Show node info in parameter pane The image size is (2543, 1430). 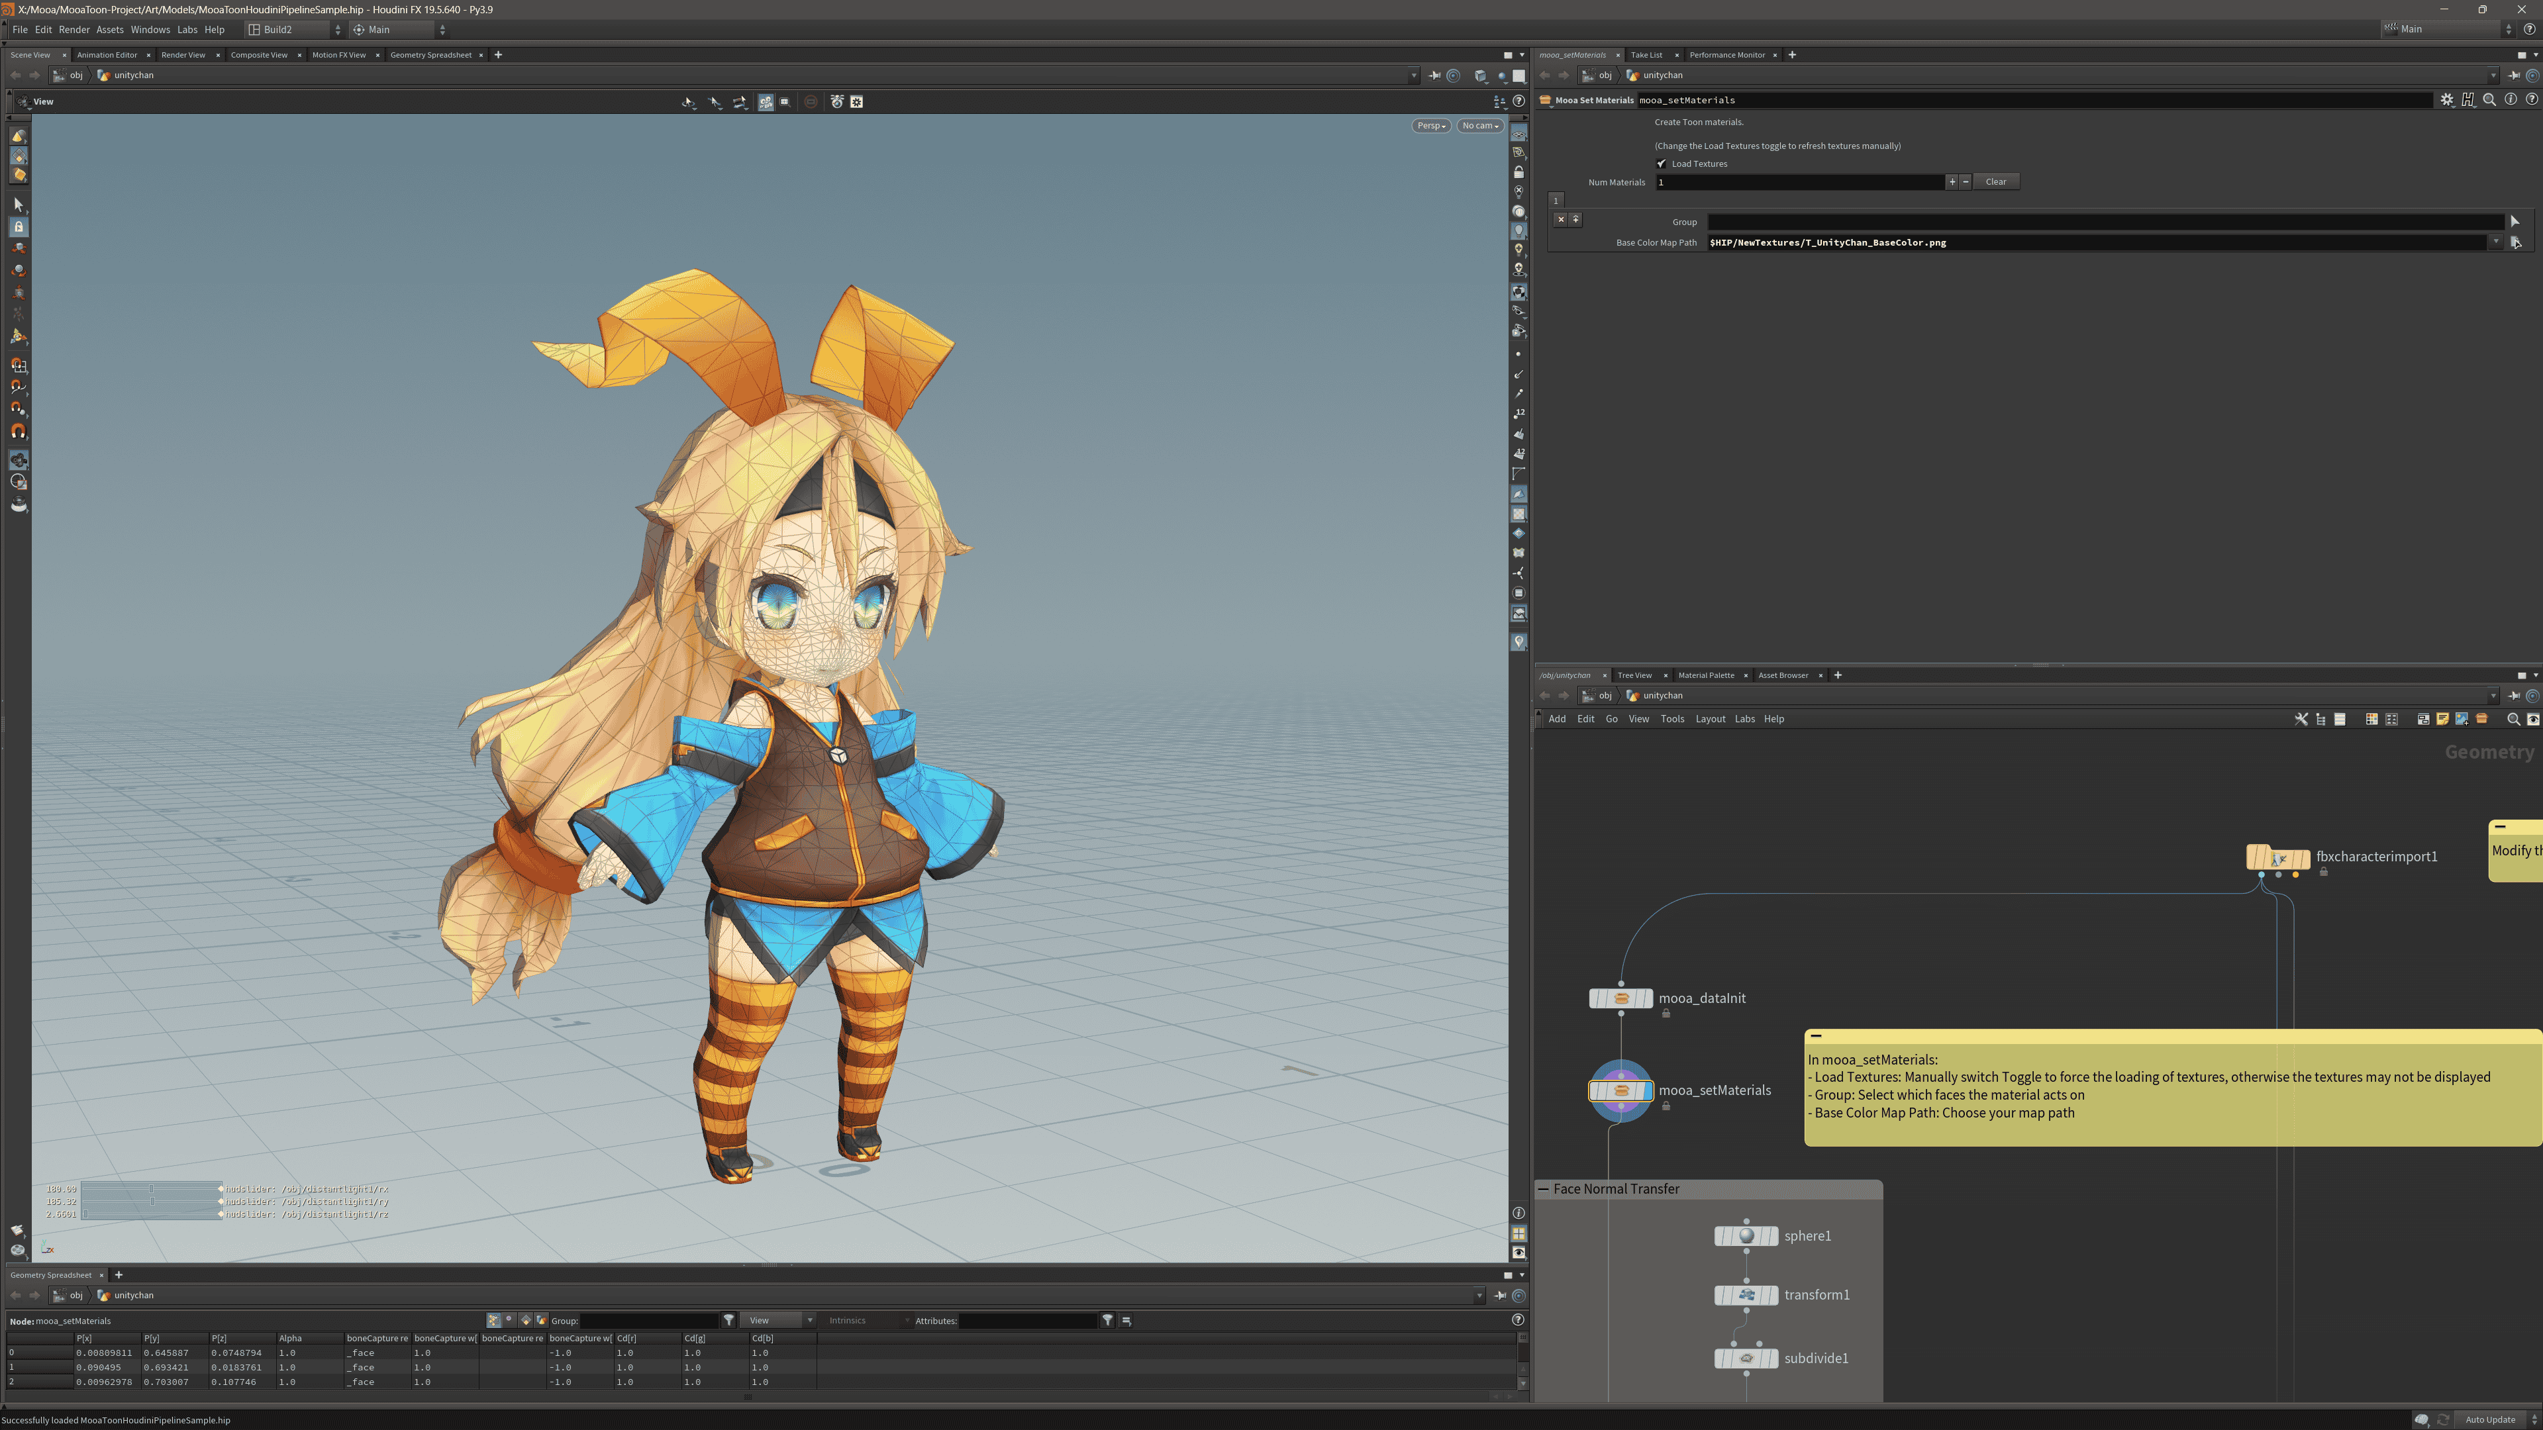point(2511,100)
